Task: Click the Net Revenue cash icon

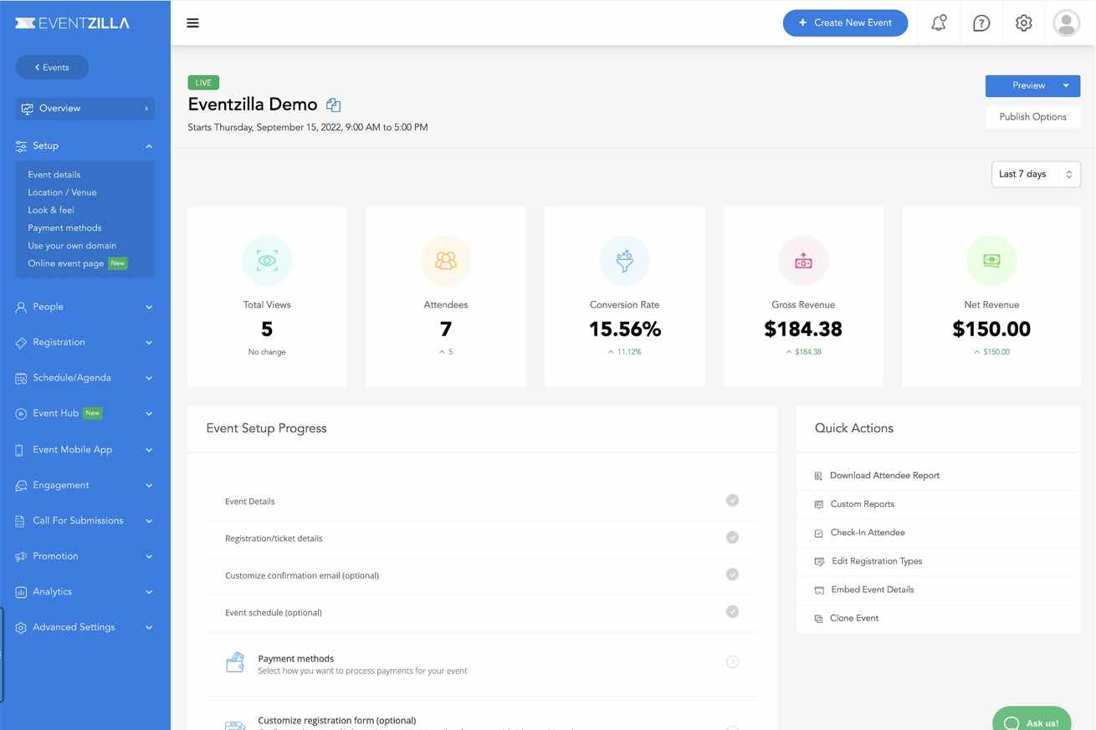Action: [x=991, y=261]
